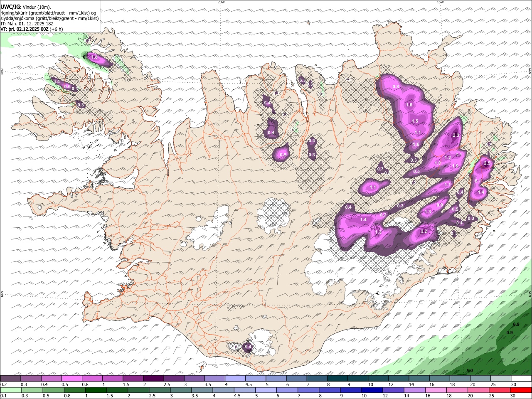This screenshot has height=399, width=532.
Task: Click the '0.1' label in bottom legend row
Action: 3,396
